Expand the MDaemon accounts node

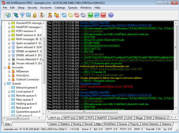(x=9, y=72)
